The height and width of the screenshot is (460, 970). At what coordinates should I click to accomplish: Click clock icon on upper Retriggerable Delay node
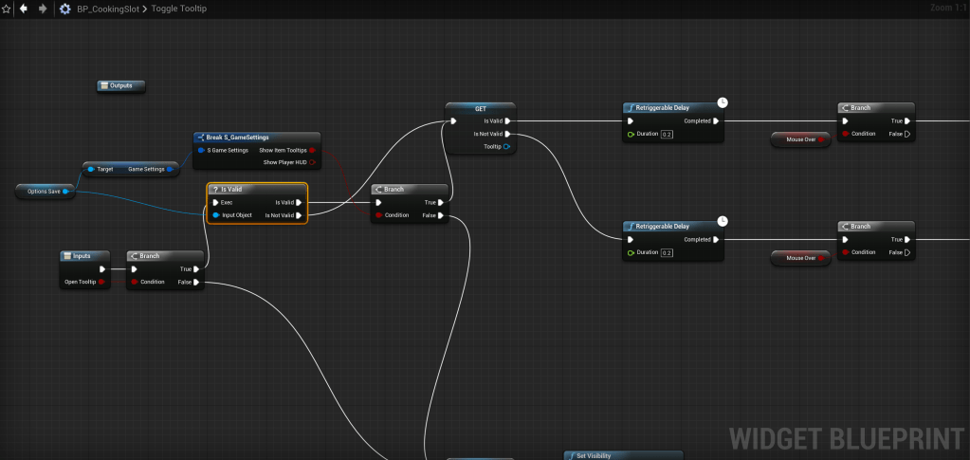(x=723, y=102)
